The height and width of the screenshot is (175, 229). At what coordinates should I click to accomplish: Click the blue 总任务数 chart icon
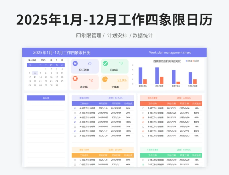pos(75,63)
